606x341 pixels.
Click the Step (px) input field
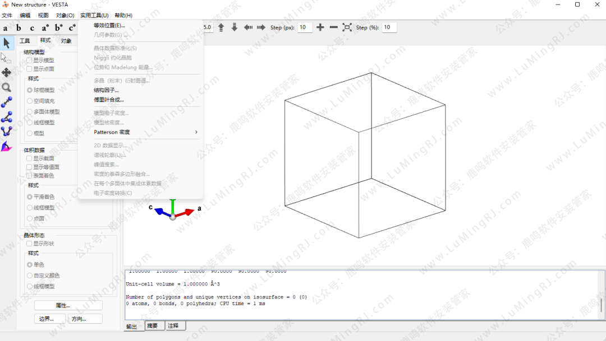[x=305, y=27]
